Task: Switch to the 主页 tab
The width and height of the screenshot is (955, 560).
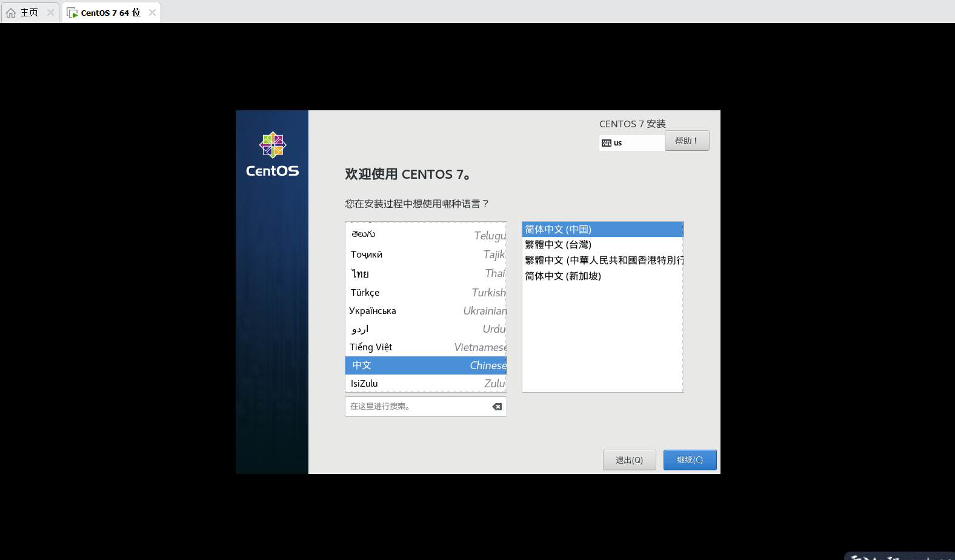Action: click(30, 13)
